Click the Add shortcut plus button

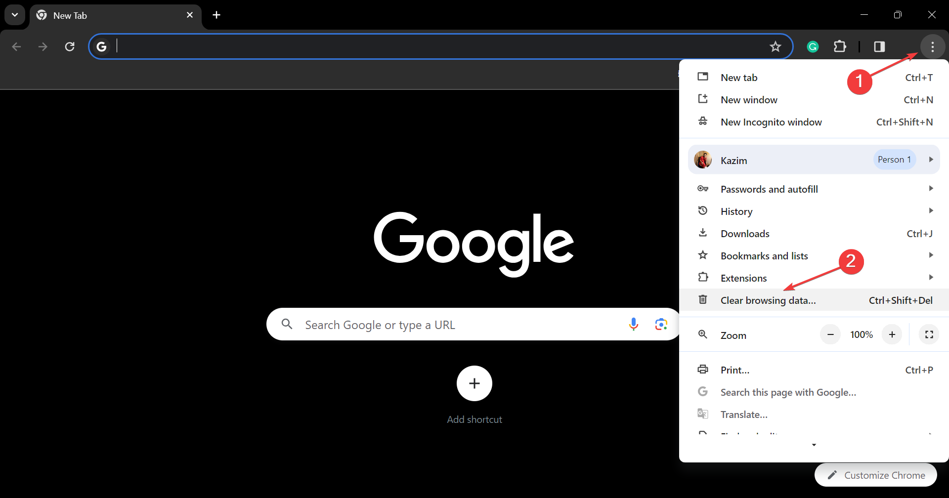pos(474,383)
